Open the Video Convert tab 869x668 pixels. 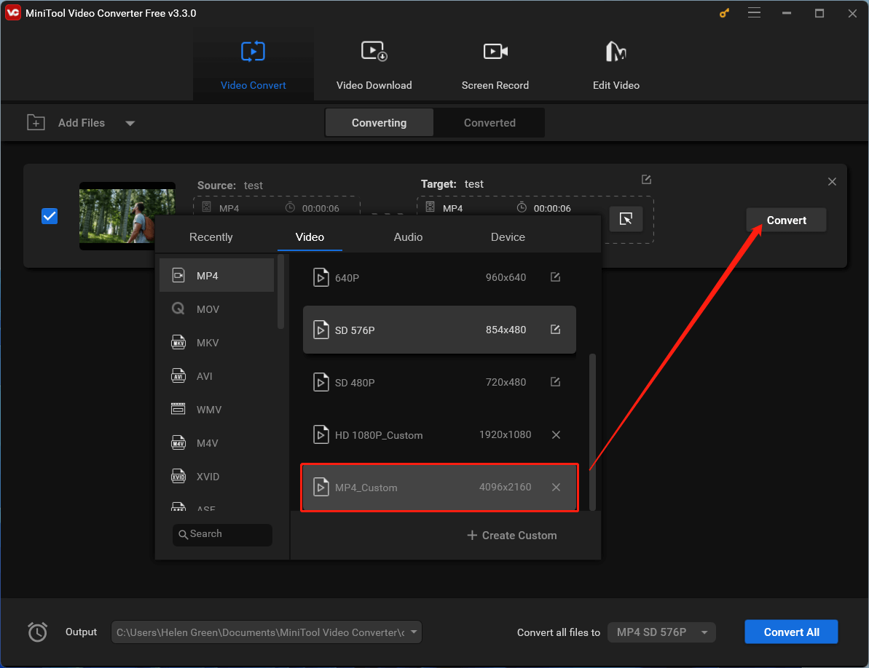pyautogui.click(x=253, y=65)
